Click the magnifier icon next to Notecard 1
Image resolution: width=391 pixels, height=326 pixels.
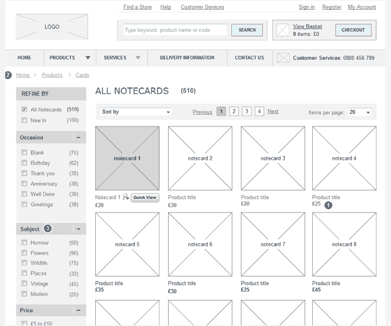tap(125, 197)
